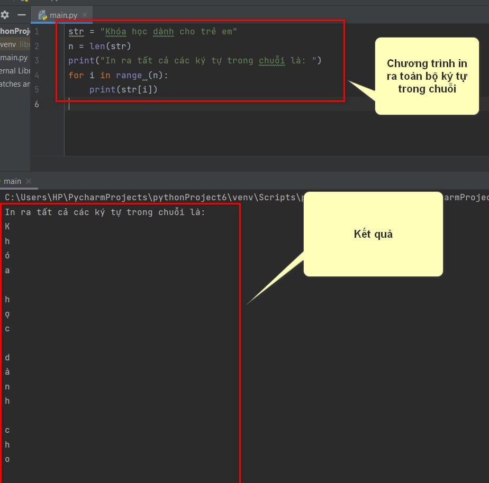
Task: Click the 'for' keyword on line 4
Action: (x=76, y=76)
